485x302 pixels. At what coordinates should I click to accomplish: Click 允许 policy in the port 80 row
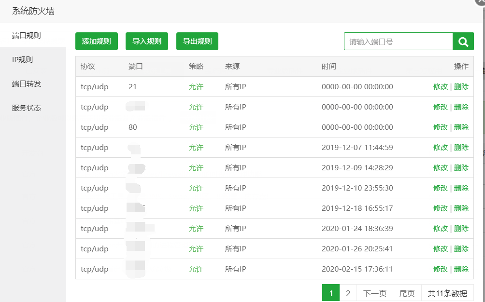click(196, 127)
